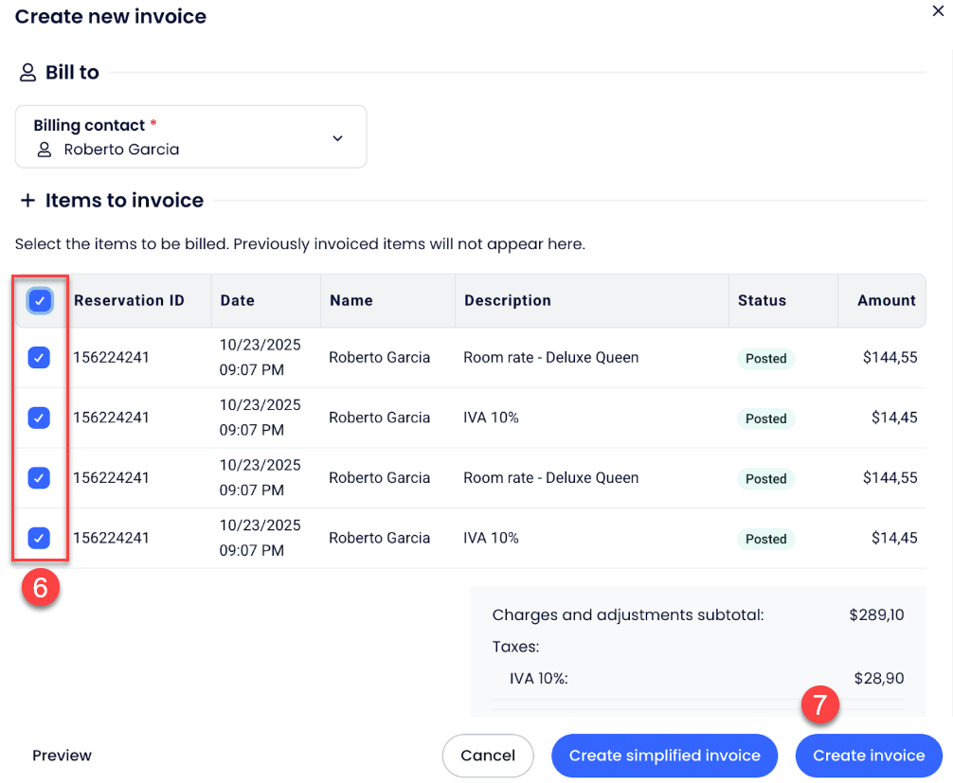Click the plus icon beside Items to invoice
The width and height of the screenshot is (953, 783).
point(27,201)
